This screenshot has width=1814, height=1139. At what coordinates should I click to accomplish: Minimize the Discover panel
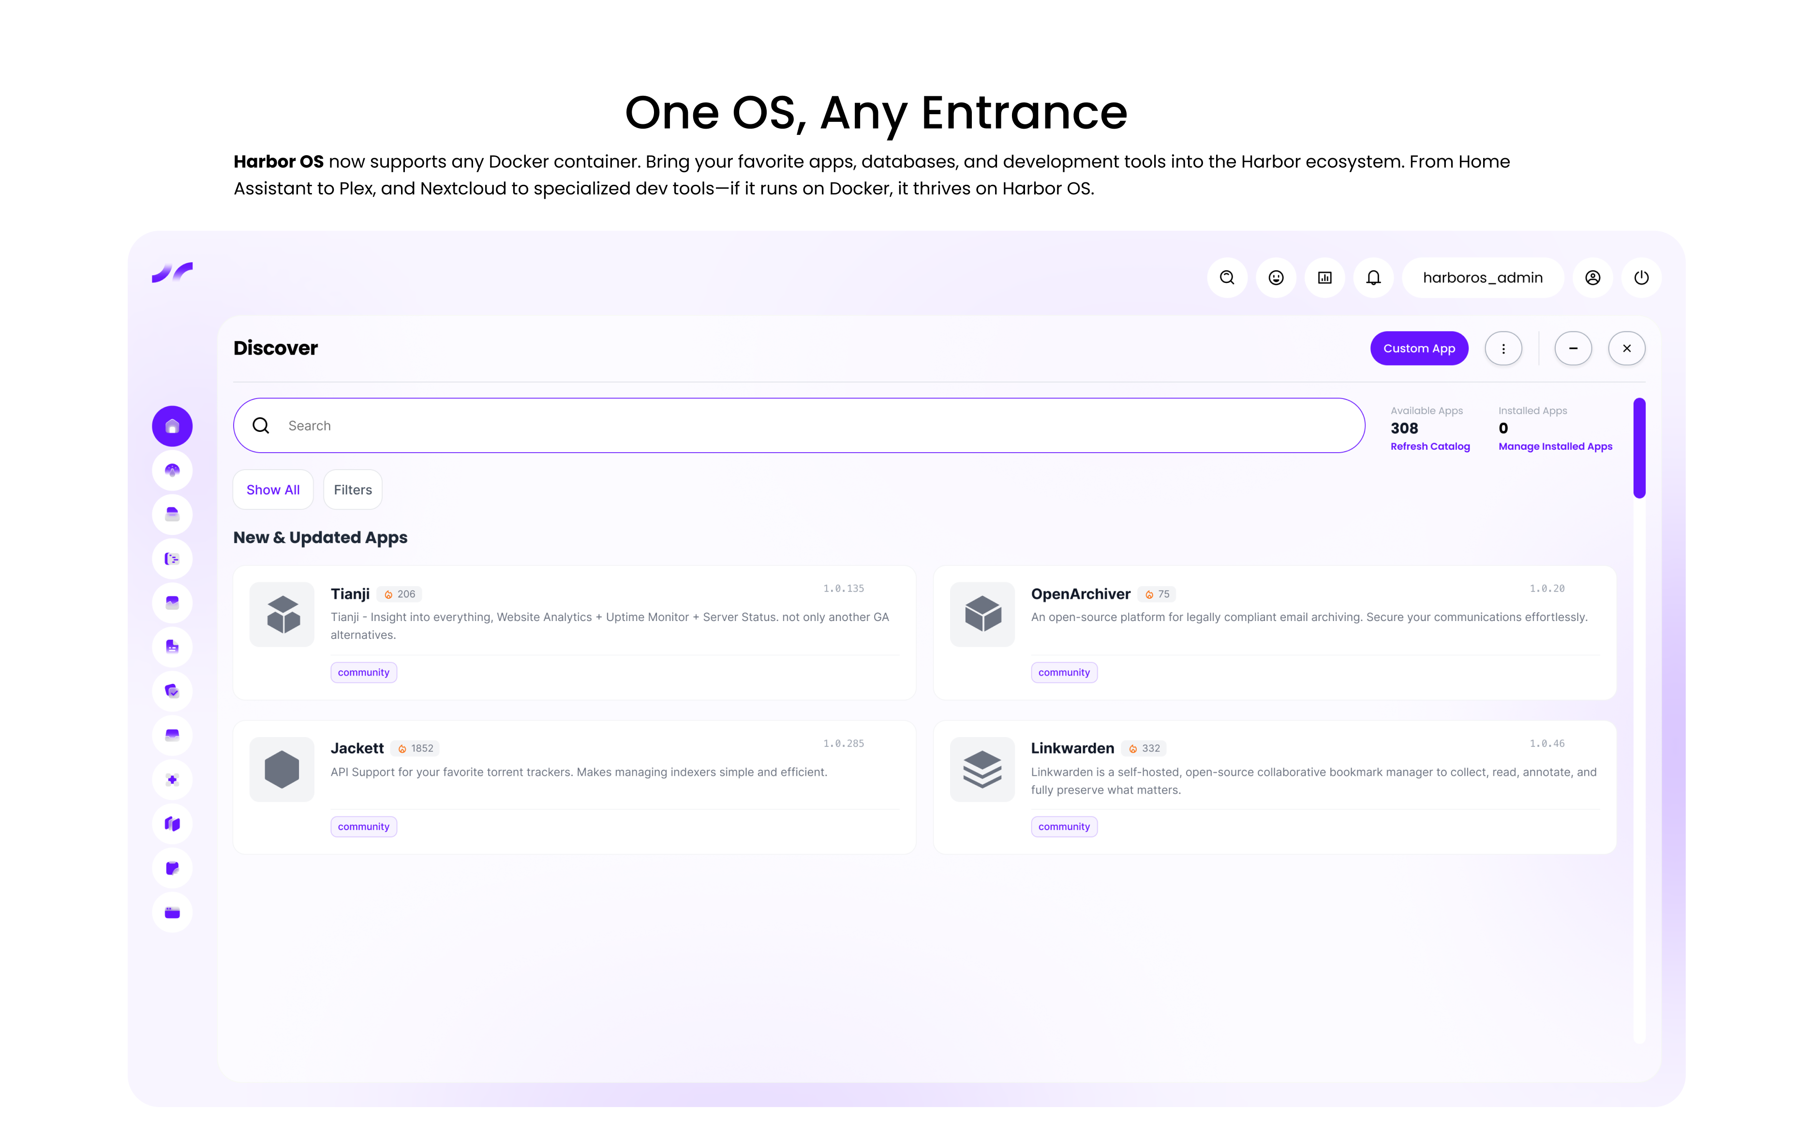(x=1573, y=349)
